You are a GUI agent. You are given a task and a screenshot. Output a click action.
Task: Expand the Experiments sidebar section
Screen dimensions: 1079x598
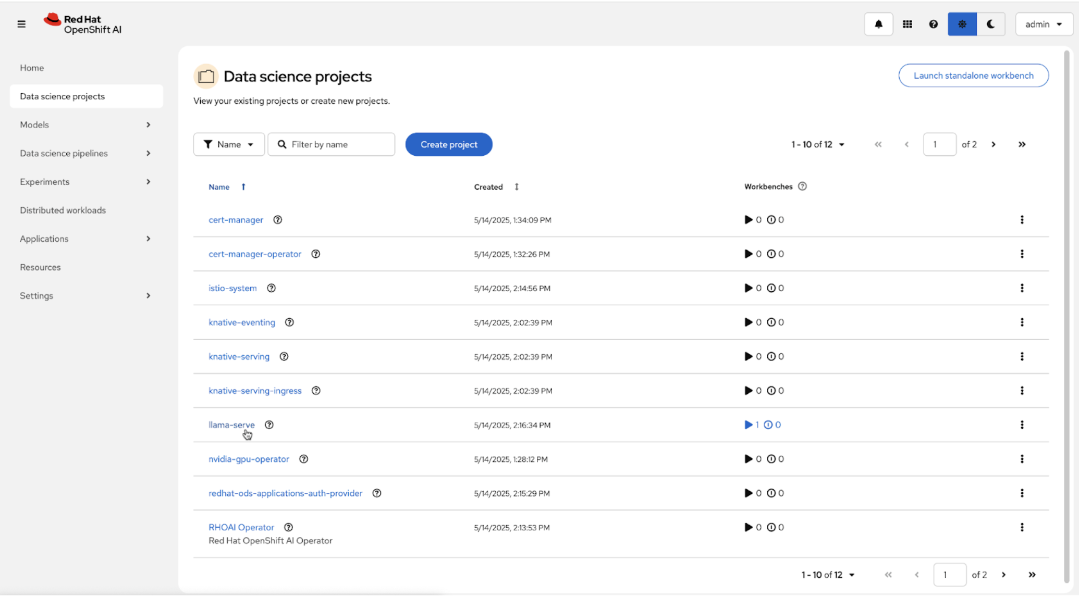tap(86, 182)
